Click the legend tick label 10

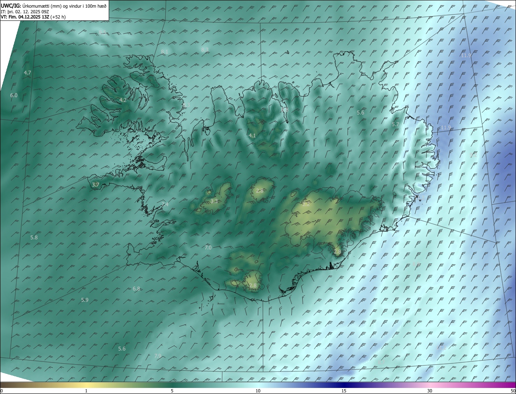(258, 391)
